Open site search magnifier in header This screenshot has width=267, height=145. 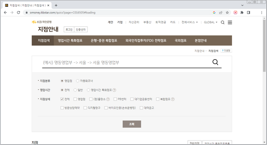tap(222, 22)
